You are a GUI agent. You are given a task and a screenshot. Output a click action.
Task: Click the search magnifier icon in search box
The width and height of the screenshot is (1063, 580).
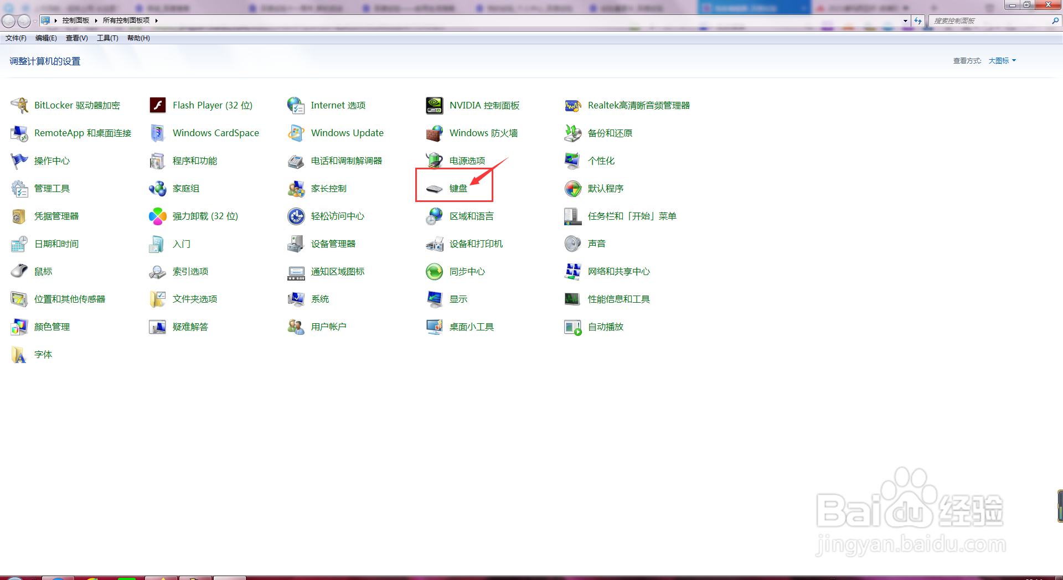[x=1055, y=20]
